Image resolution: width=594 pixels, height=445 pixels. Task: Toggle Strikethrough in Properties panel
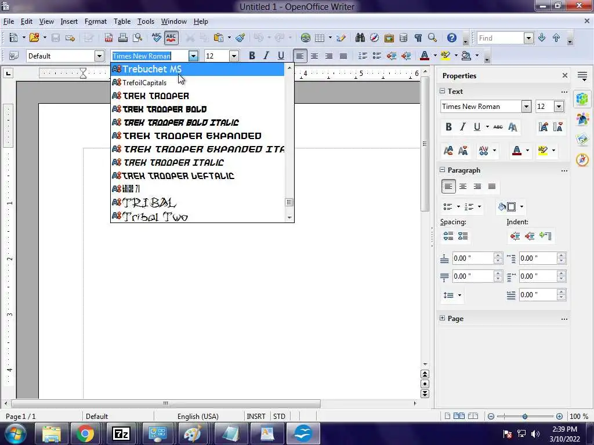(x=498, y=127)
